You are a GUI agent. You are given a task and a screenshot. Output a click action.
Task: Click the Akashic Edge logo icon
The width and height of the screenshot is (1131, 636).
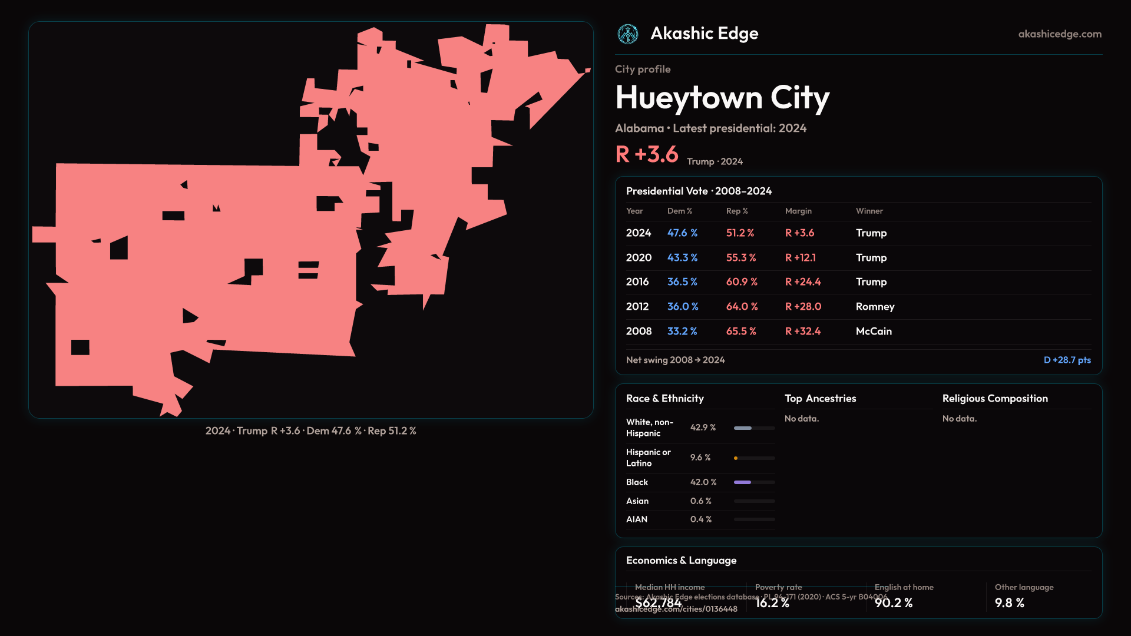[x=628, y=34]
